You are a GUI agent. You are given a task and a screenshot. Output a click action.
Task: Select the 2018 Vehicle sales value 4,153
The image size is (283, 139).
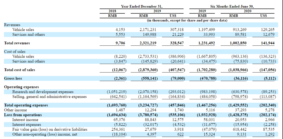120,30
